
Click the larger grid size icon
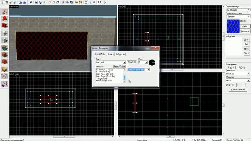click(15, 2)
